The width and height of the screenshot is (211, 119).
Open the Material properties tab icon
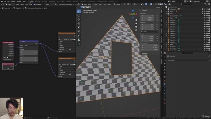[x=165, y=99]
